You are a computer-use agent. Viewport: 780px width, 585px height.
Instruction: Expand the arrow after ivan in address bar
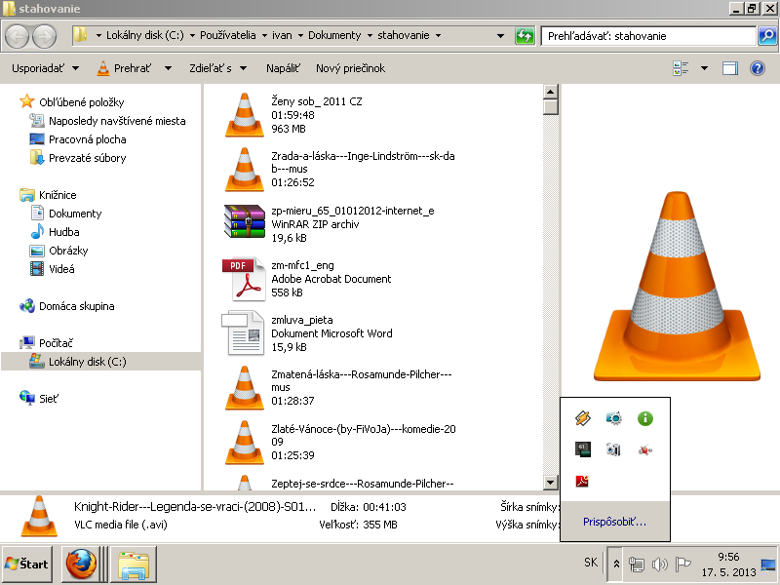tap(300, 35)
